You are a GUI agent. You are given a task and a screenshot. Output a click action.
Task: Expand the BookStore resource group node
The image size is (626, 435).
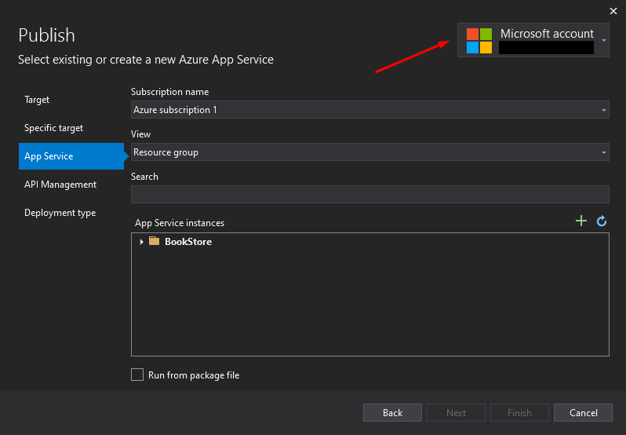point(141,242)
